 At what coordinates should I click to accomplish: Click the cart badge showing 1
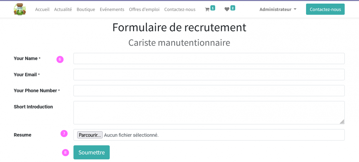[x=213, y=8]
